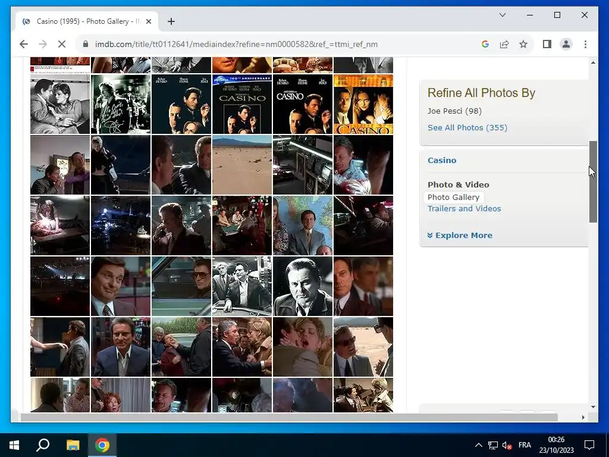Open the black-and-white leather jacket portrait thumbnail
This screenshot has width=609, height=457.
303,286
